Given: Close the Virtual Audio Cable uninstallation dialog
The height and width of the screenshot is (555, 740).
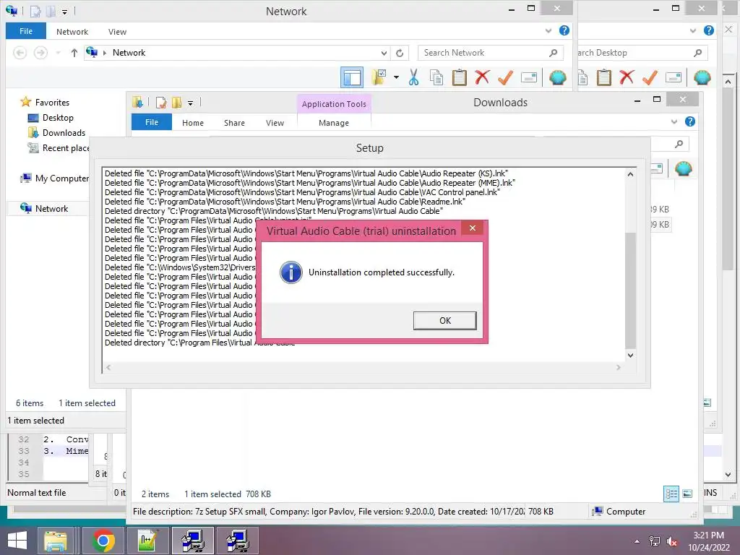Looking at the screenshot, I should 473,228.
